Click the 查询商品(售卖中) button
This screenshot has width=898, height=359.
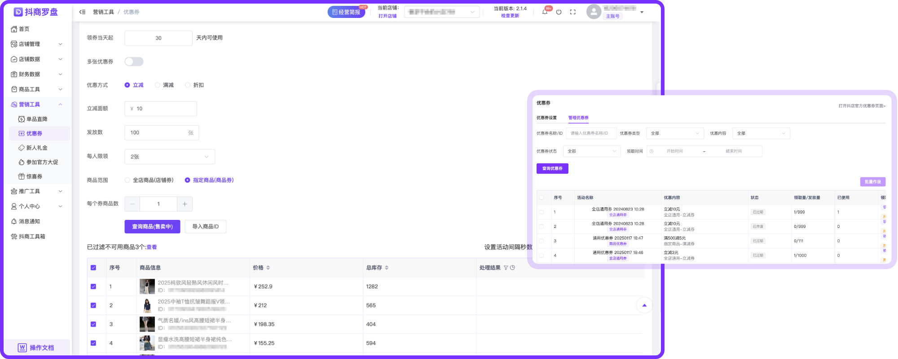[x=152, y=227]
